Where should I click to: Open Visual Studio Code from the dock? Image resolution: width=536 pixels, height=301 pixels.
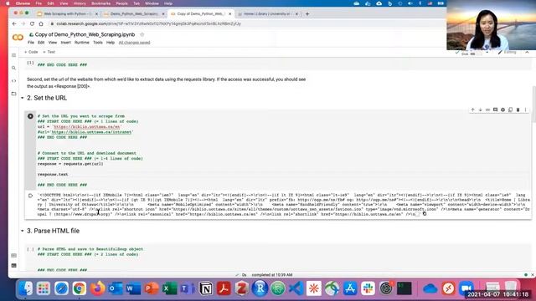click(296, 288)
